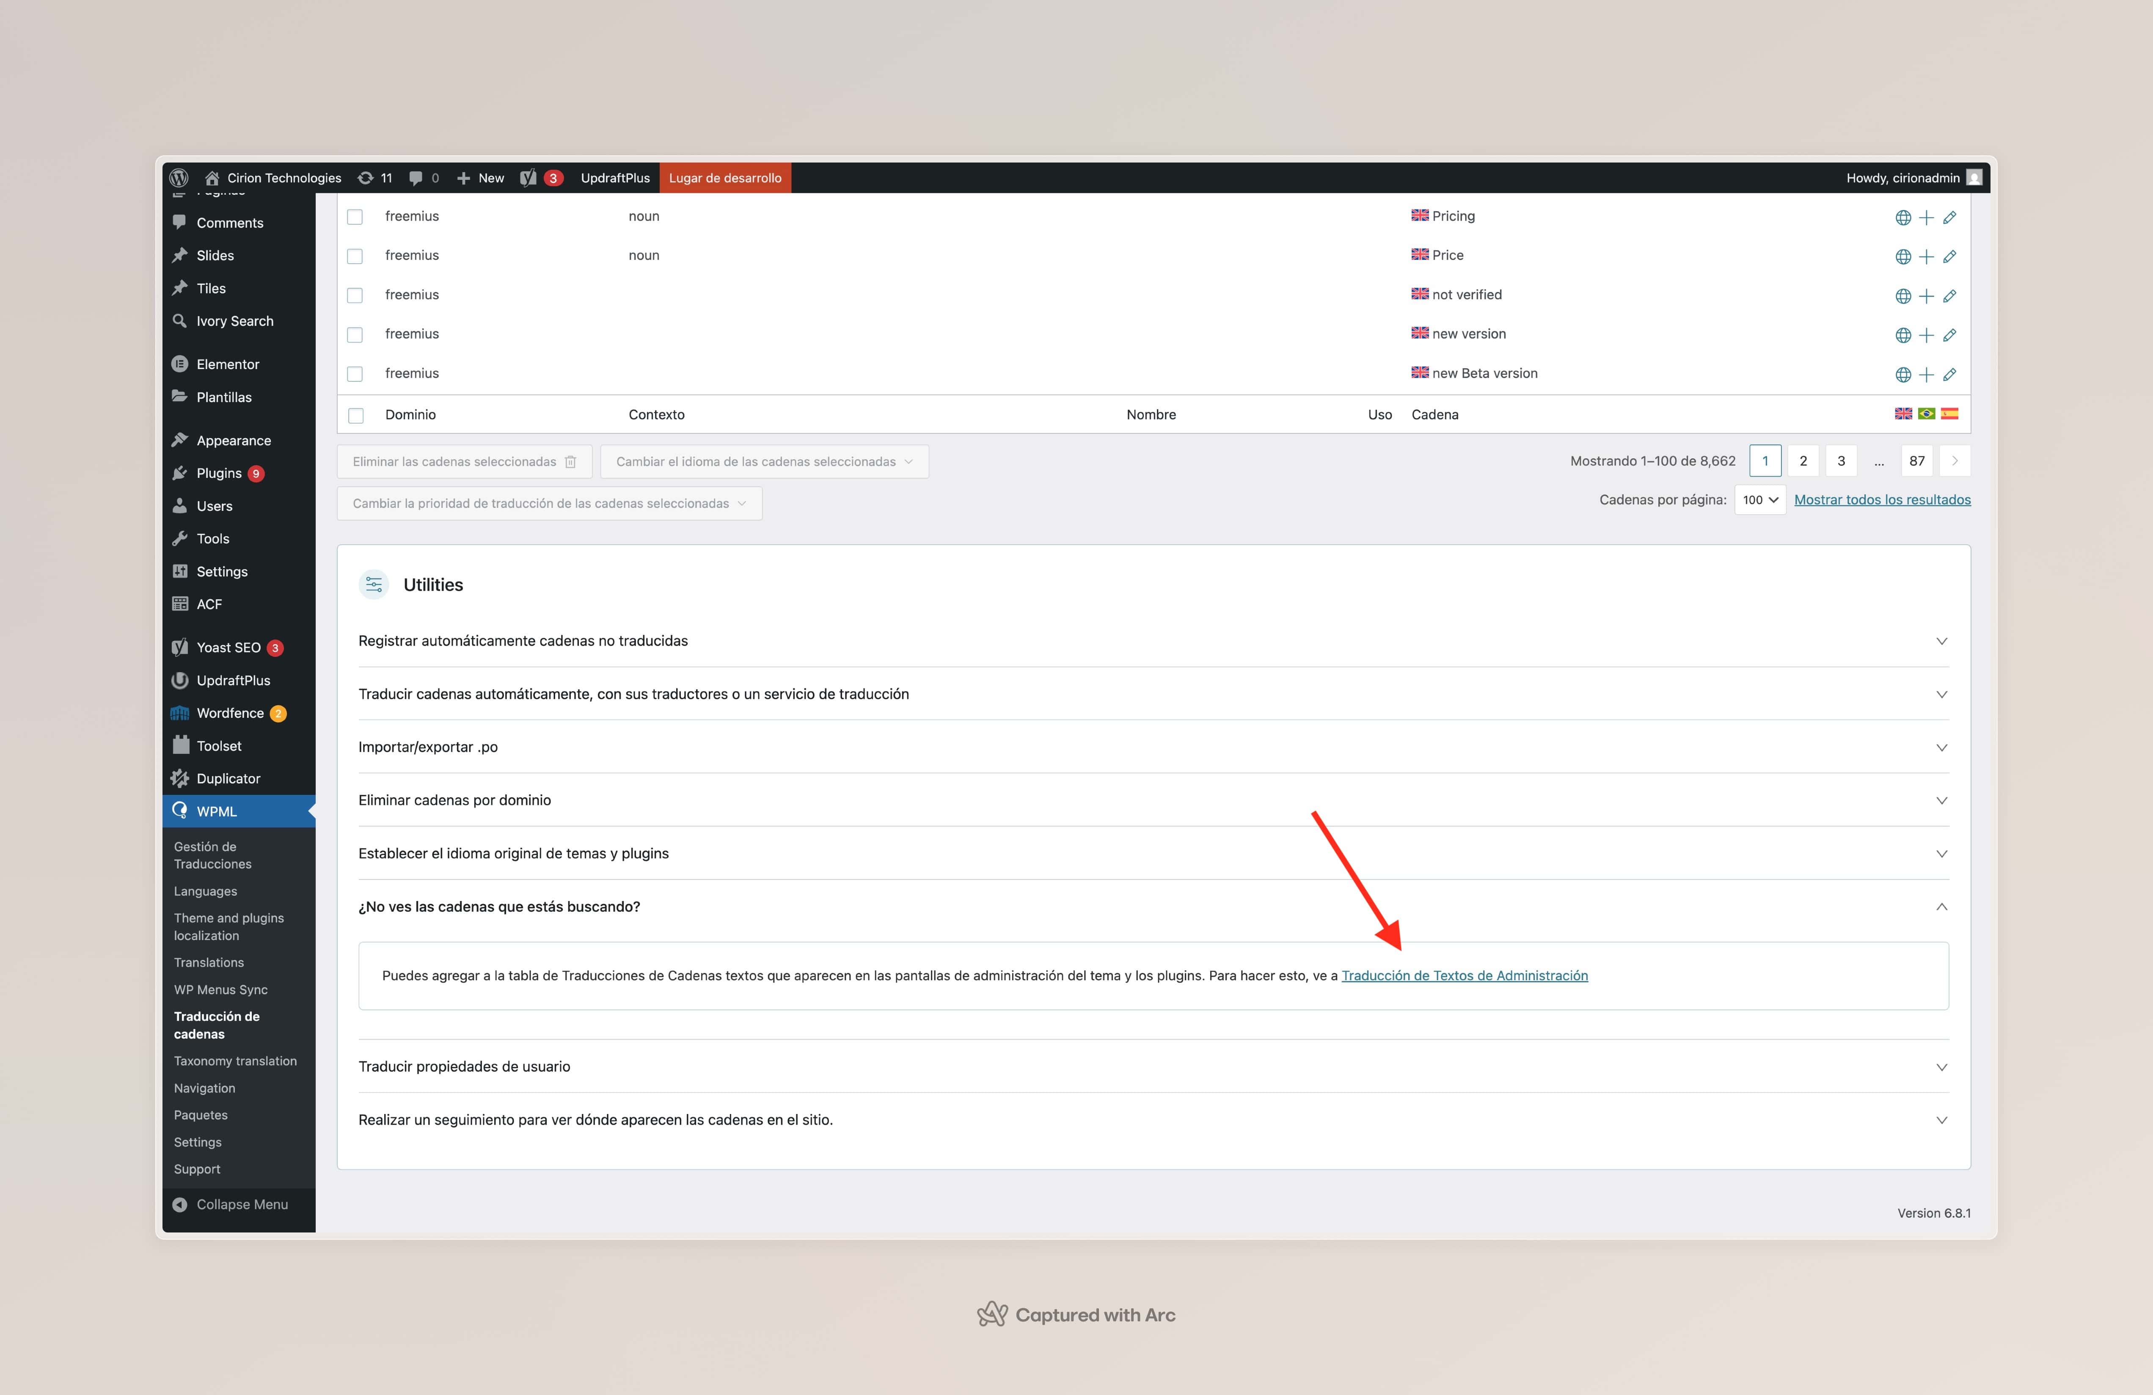Click UpdraftPlus in the admin bar
Screen dimensions: 2153x1395
[x=615, y=178]
